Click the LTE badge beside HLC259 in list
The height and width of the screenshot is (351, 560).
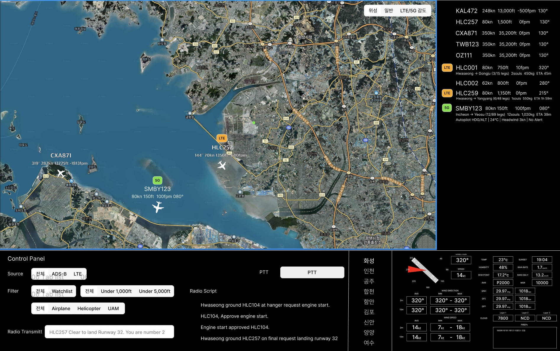click(447, 93)
